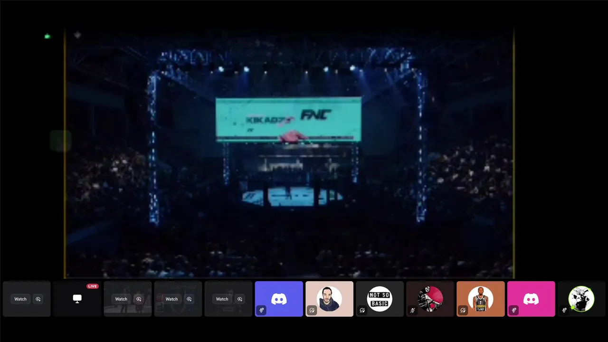
Task: Click the red LIVE badge
Action: coord(92,286)
